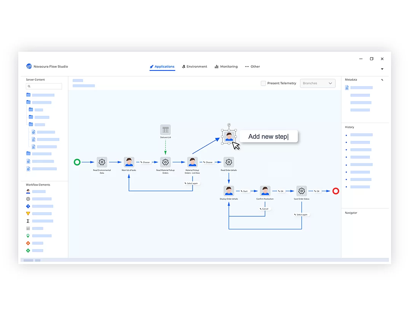Open the Confirm Realization step
Image resolution: width=408 pixels, height=320 pixels.
(265, 190)
